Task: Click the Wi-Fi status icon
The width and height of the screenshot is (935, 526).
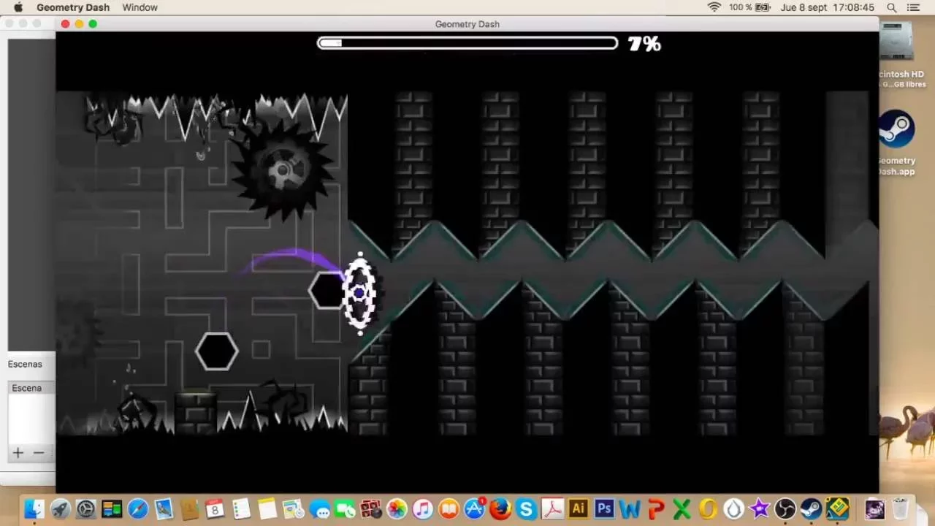Action: coord(714,7)
